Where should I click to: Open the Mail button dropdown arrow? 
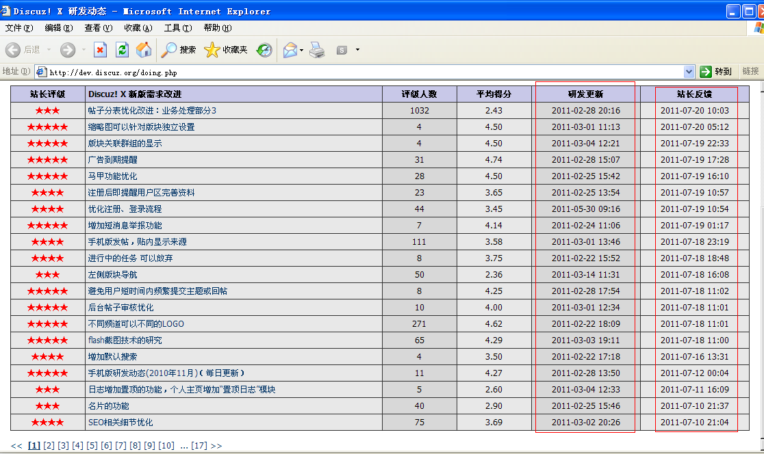coord(302,50)
